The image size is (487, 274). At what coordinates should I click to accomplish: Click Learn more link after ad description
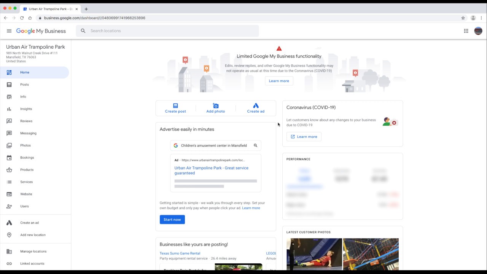pyautogui.click(x=251, y=208)
